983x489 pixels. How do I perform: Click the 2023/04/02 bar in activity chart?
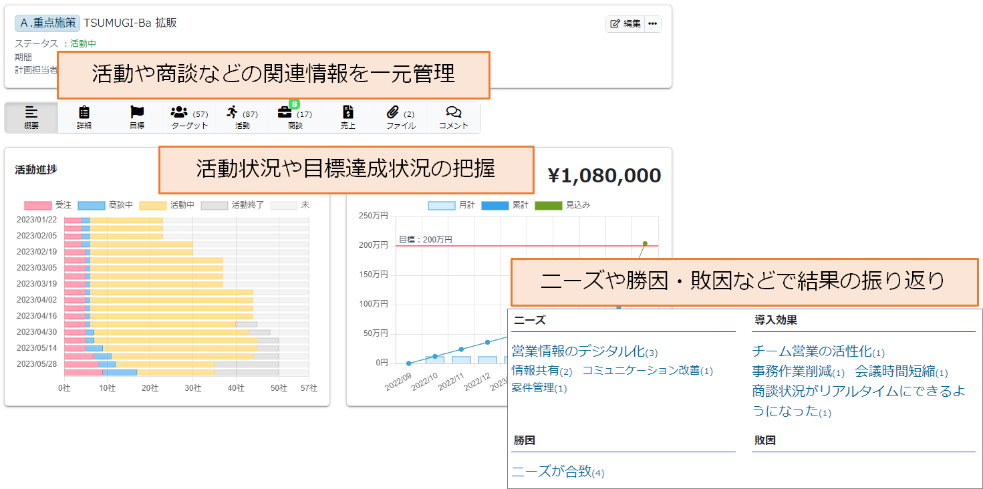[x=158, y=300]
